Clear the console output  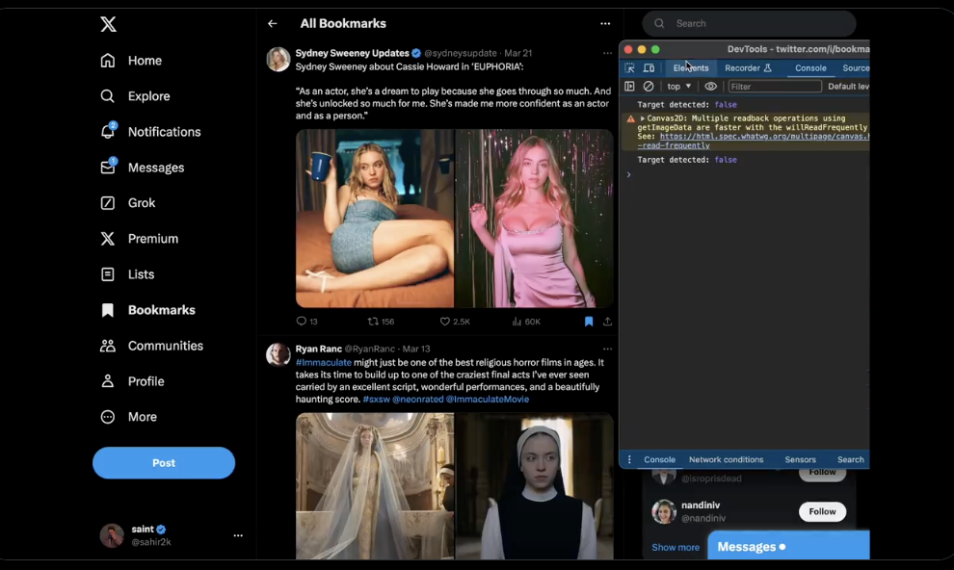[x=649, y=87]
